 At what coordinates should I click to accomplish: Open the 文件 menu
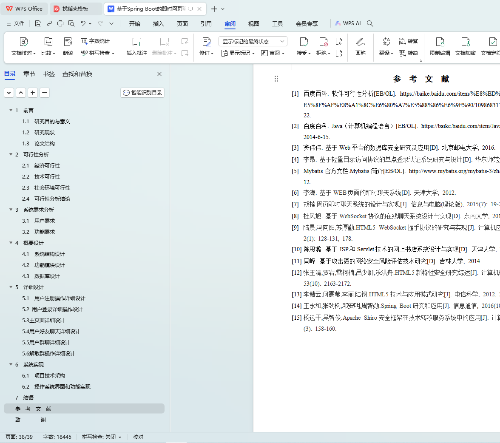16,23
